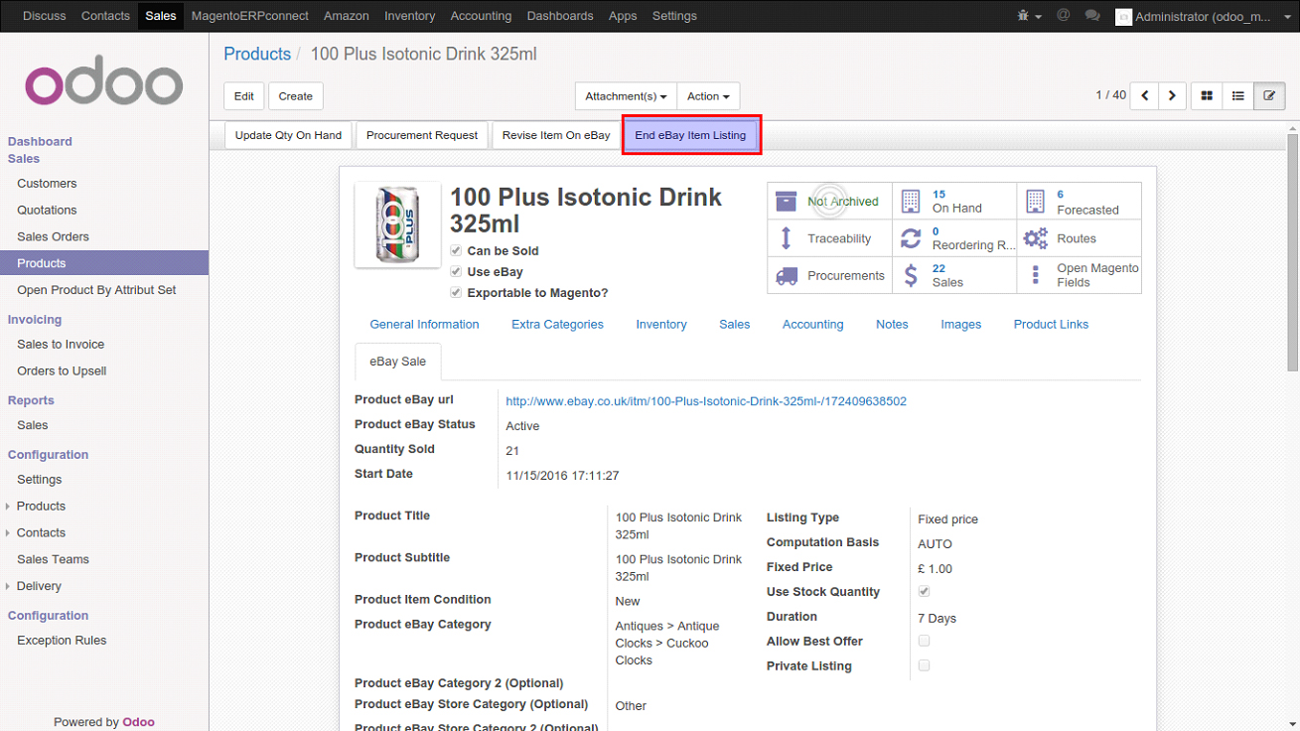Viewport: 1300px width, 731px height.
Task: Click the product can image thumbnail
Action: tap(397, 224)
